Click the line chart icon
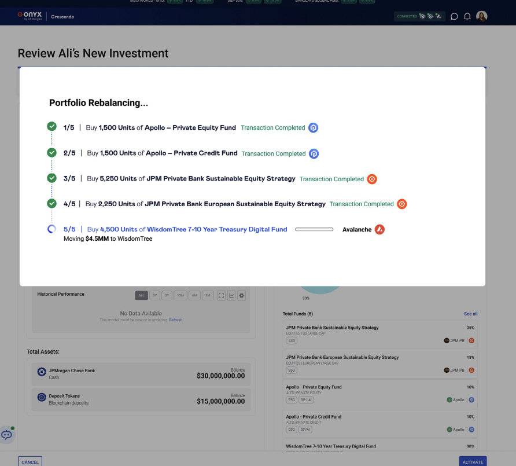516x466 pixels. click(231, 295)
